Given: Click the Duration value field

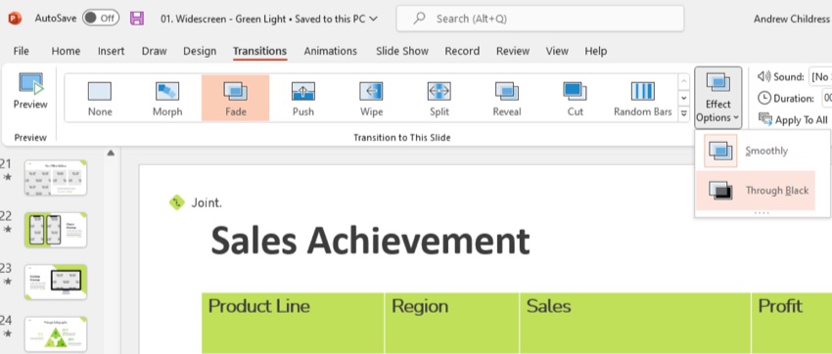Looking at the screenshot, I should [x=826, y=98].
